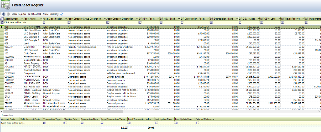Click 'Click here to filter data...' in asset grid
This screenshot has height=132, width=321.
pyautogui.click(x=16, y=23)
